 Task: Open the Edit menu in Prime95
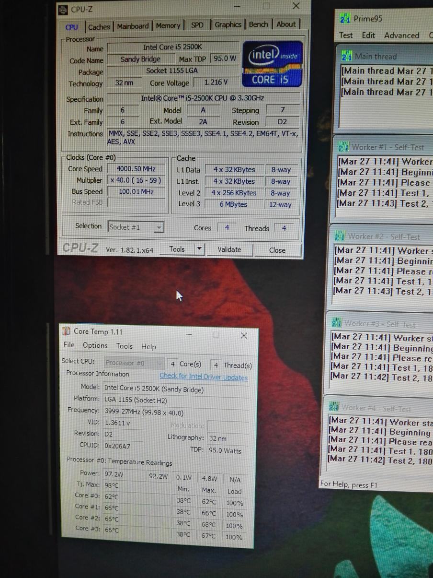368,35
